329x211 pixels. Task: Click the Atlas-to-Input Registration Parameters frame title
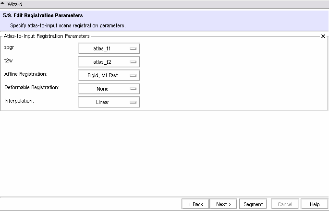click(47, 36)
